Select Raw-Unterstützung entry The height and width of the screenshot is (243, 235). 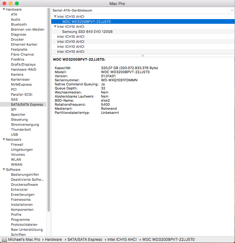(27, 230)
